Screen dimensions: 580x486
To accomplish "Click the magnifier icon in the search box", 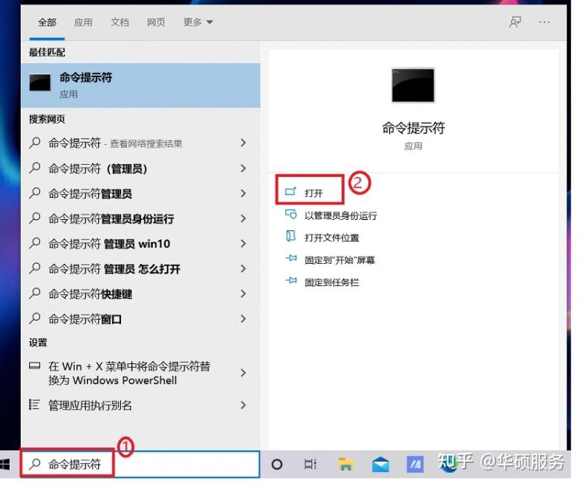I will [35, 464].
